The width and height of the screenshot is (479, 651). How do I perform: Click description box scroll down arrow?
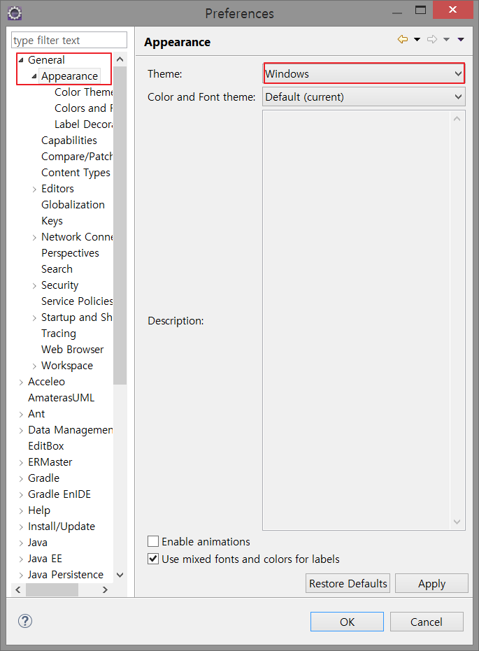coord(457,522)
